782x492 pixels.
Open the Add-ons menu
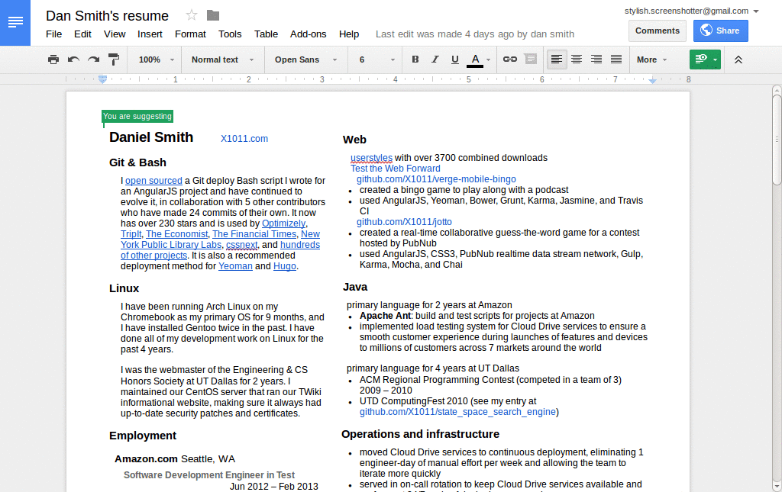tap(309, 34)
